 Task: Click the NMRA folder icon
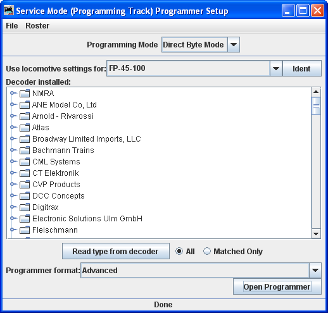click(25, 93)
